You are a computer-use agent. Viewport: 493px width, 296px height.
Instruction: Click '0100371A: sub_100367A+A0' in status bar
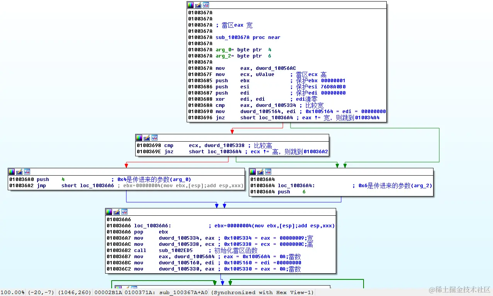(166, 293)
